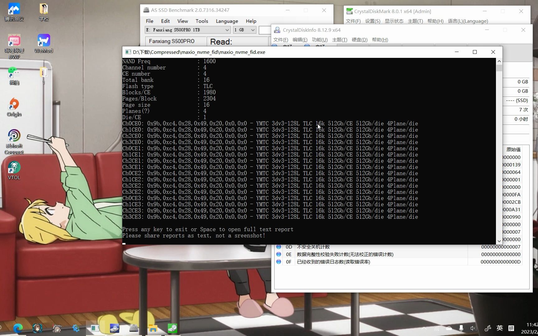Open 文件(F) menu in CrystalDiskInfo

click(x=281, y=40)
